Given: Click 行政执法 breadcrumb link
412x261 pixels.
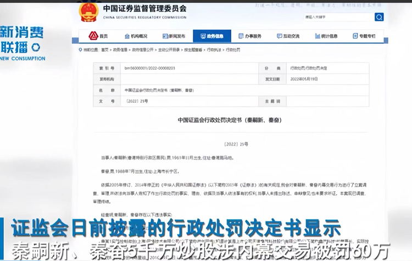Looking at the screenshot, I should tap(214, 49).
